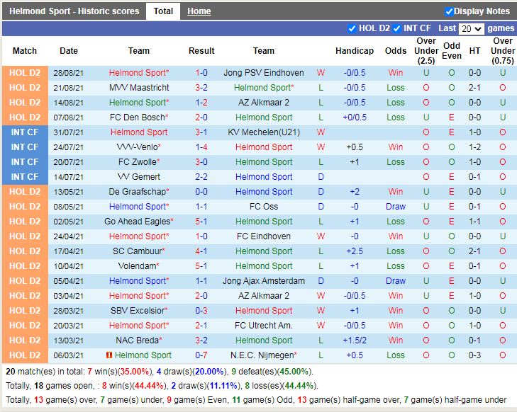Viewport: 517px width, 412px height.
Task: Click the +2.5 handicap for SC Cambuur match
Action: [x=355, y=251]
